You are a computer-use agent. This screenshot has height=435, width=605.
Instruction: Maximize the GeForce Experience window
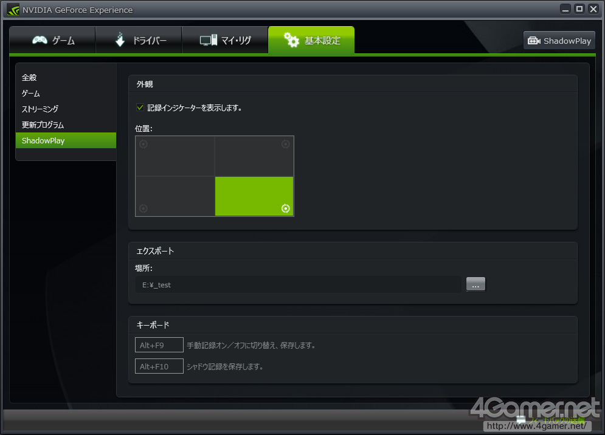[x=579, y=9]
